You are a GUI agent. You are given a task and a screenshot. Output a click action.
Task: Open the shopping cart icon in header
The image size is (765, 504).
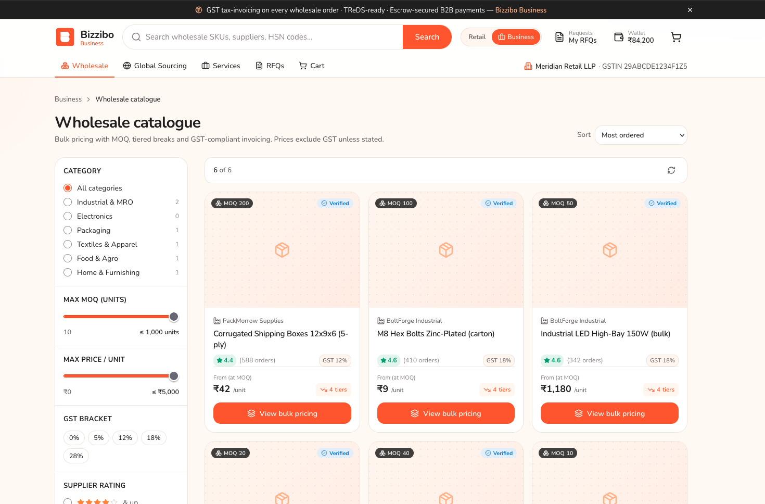(676, 37)
